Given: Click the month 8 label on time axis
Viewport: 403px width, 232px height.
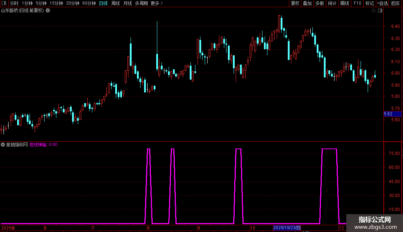Looking at the screenshot, I should (148, 228).
